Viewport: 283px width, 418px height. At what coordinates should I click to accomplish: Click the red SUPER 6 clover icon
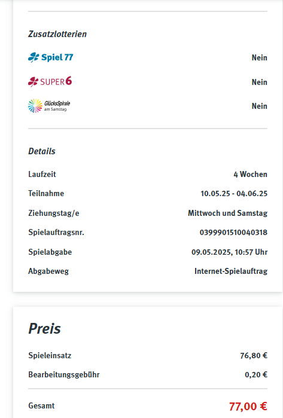tap(34, 82)
